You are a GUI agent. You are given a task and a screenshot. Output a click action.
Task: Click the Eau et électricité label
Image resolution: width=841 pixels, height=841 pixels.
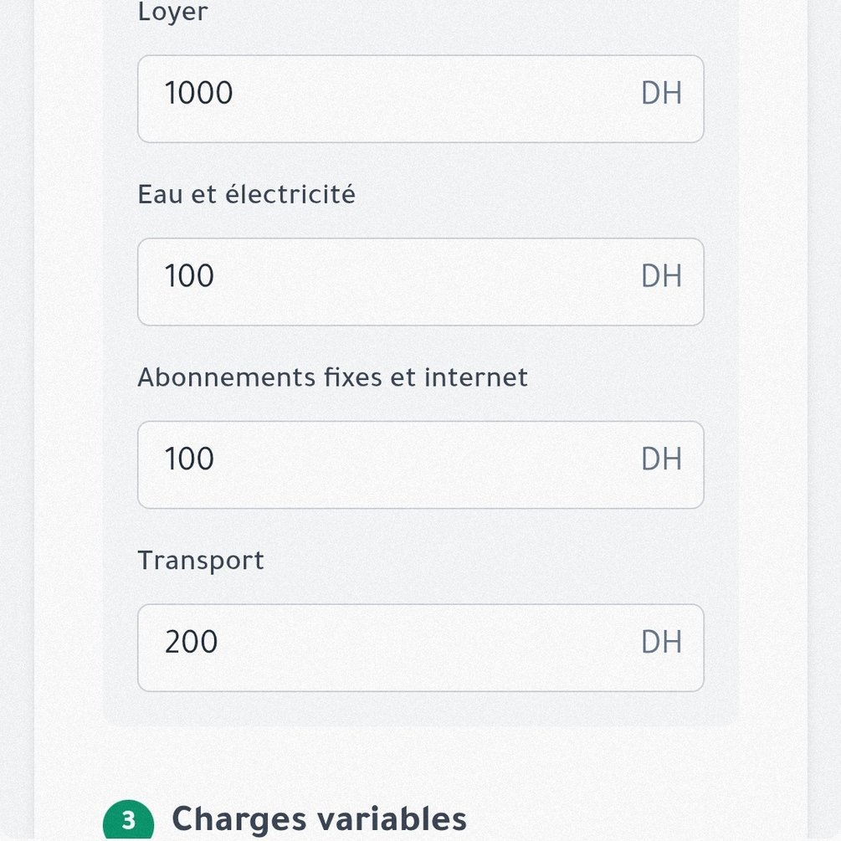tap(246, 195)
